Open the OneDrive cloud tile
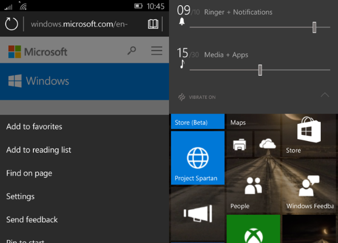This screenshot has height=243, width=338. (x=267, y=143)
